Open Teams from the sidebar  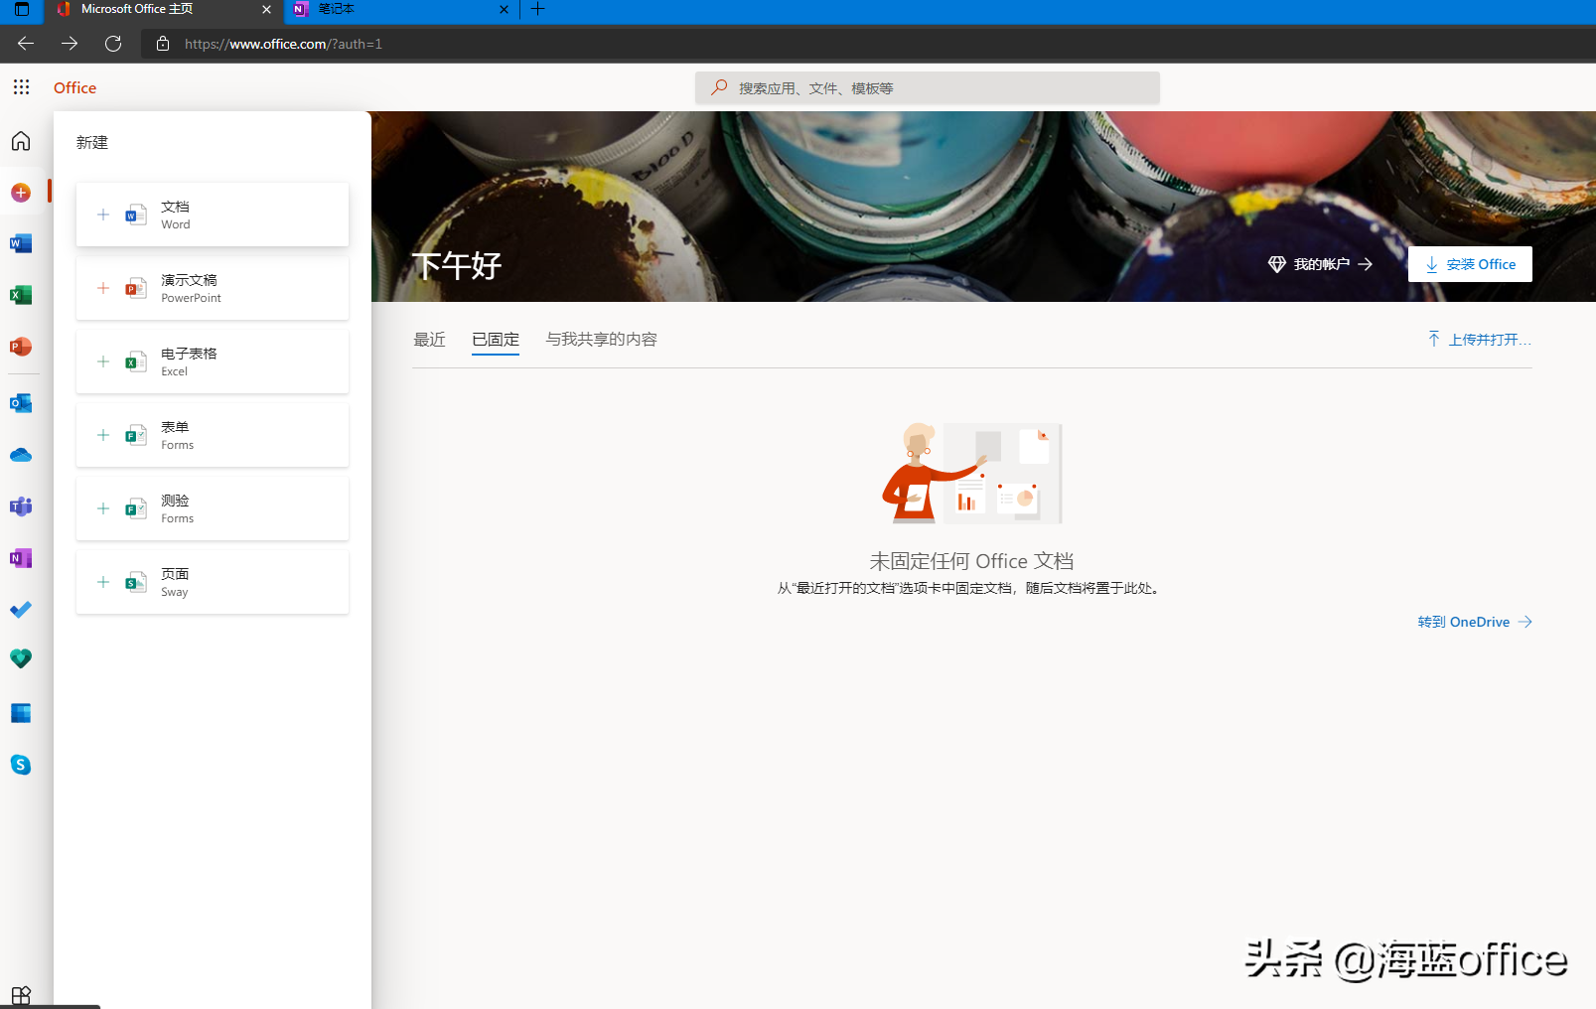(21, 506)
